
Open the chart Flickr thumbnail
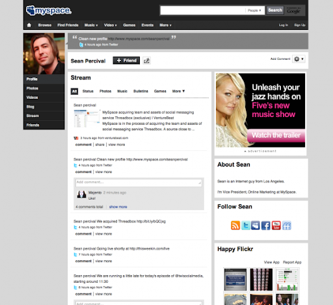(x=287, y=280)
